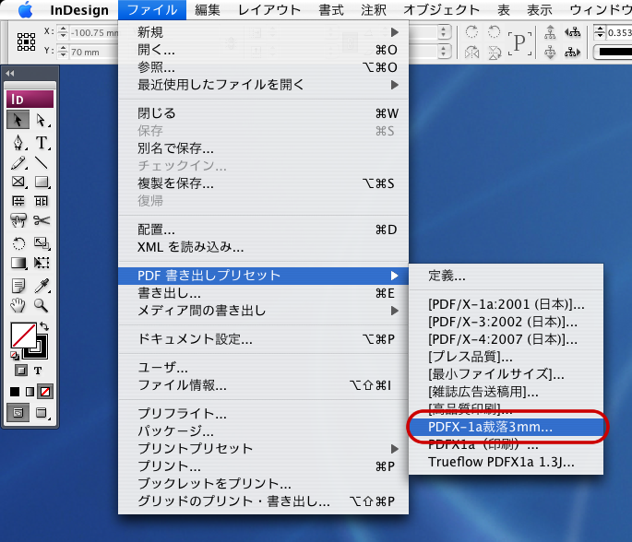The width and height of the screenshot is (632, 542).
Task: Select the Line tool
Action: 42,162
